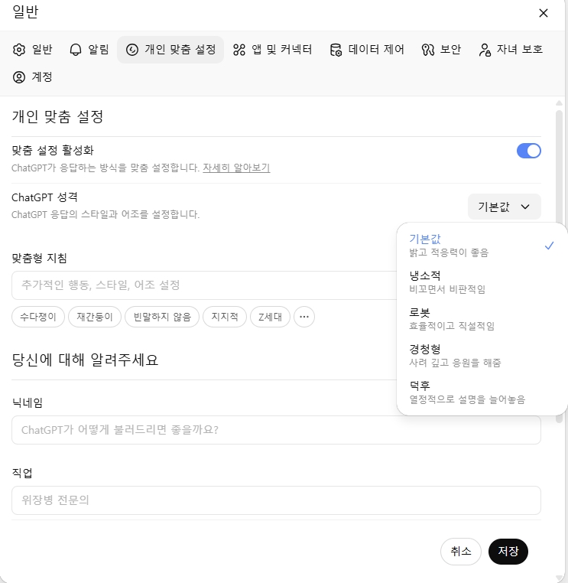Viewport: 568px width, 583px height.
Task: Open 앱 및 커넥터 via its grid icon
Action: [239, 50]
